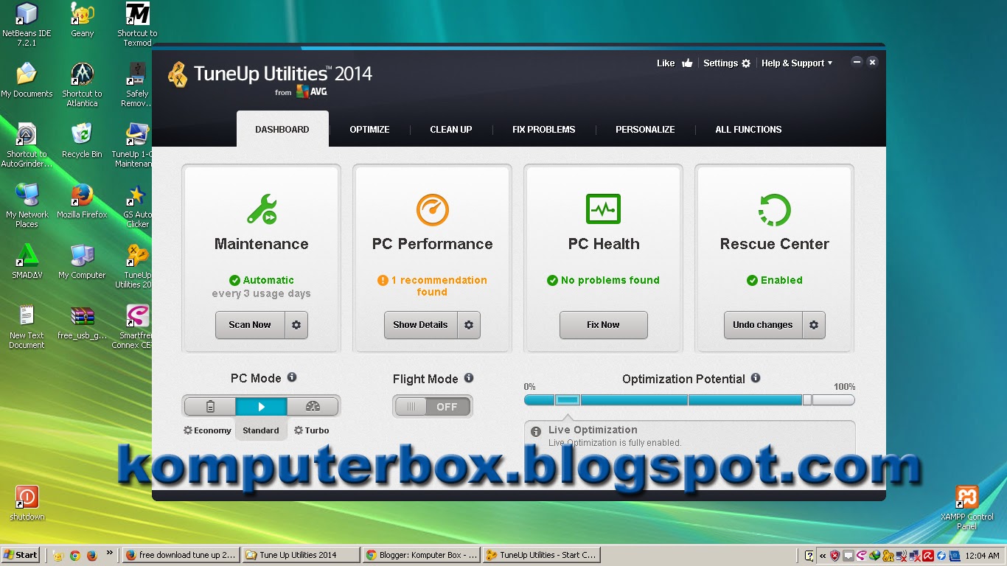Open the CLEAN UP tab
This screenshot has width=1007, height=566.
[451, 129]
